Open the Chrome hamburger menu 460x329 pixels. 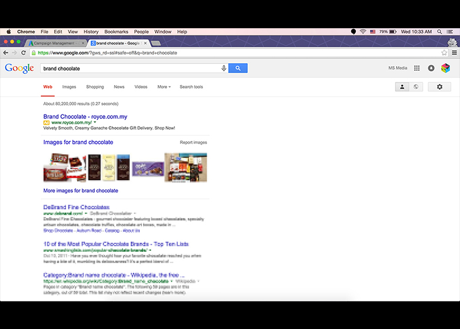[x=454, y=53]
